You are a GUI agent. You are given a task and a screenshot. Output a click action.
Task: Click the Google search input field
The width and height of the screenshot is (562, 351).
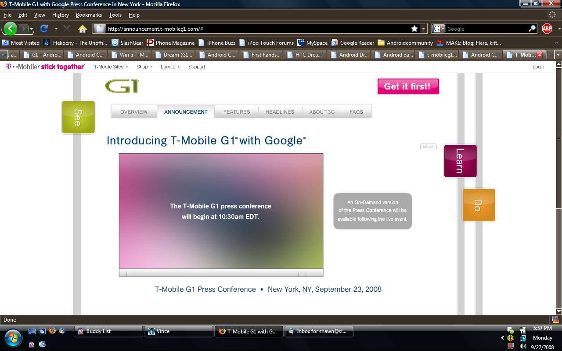[486, 29]
